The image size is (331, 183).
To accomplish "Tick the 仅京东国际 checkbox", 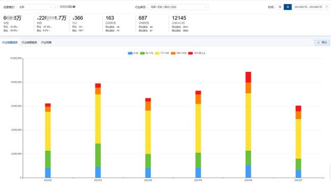I will tap(57, 7).
